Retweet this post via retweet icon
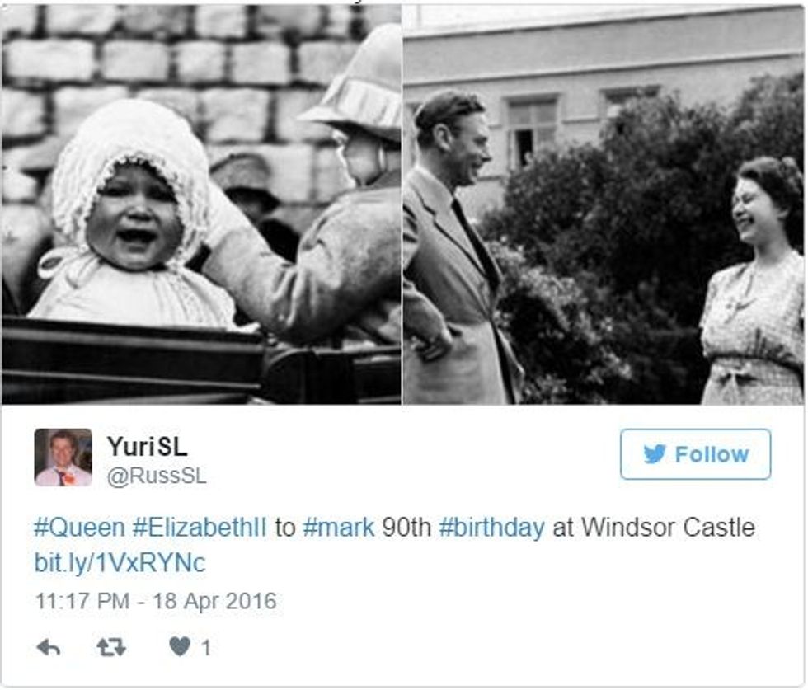This screenshot has height=690, width=808. [x=111, y=647]
